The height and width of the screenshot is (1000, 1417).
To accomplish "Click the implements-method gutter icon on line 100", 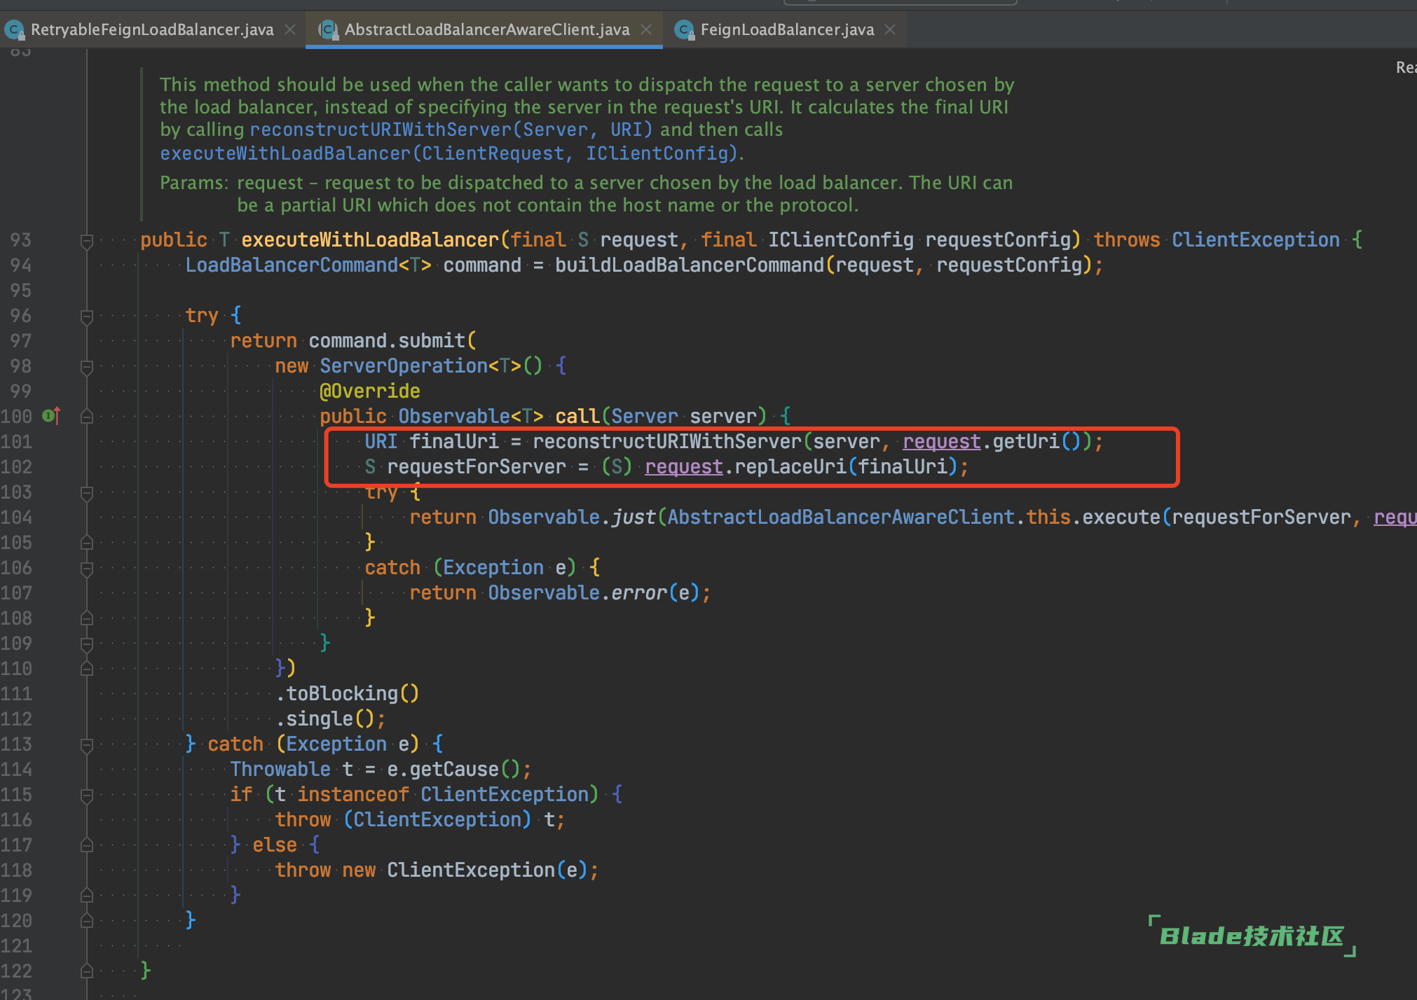I will 51,416.
